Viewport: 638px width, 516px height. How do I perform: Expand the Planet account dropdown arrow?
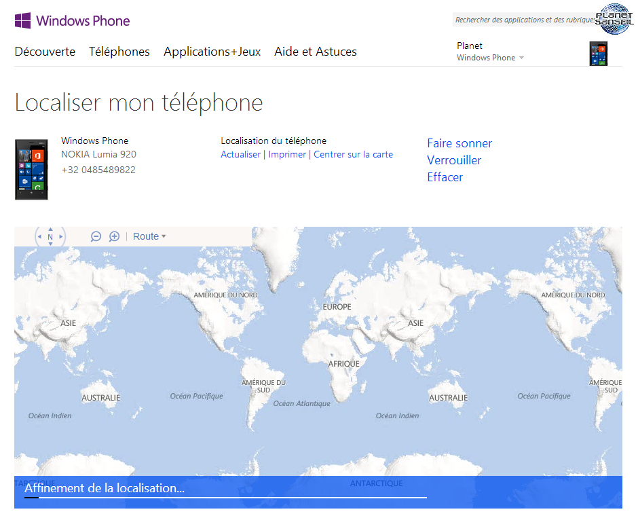pyautogui.click(x=522, y=58)
